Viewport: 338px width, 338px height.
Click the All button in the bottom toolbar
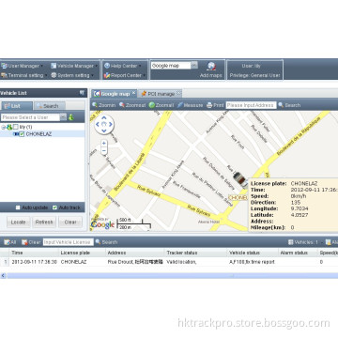[10, 242]
